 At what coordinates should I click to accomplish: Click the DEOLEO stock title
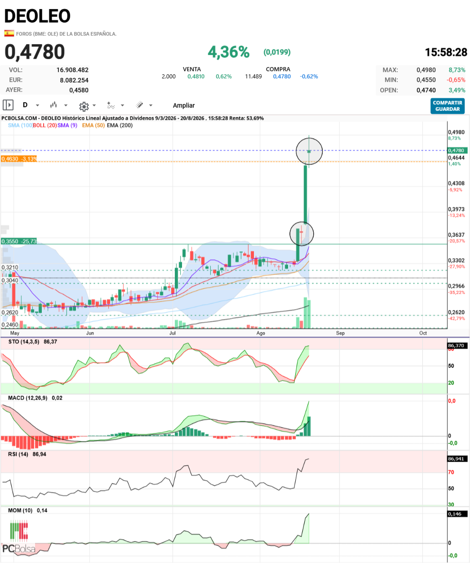[x=37, y=16]
